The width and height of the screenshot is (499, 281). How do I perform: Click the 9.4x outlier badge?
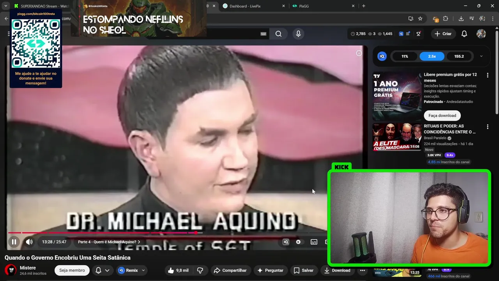449,155
